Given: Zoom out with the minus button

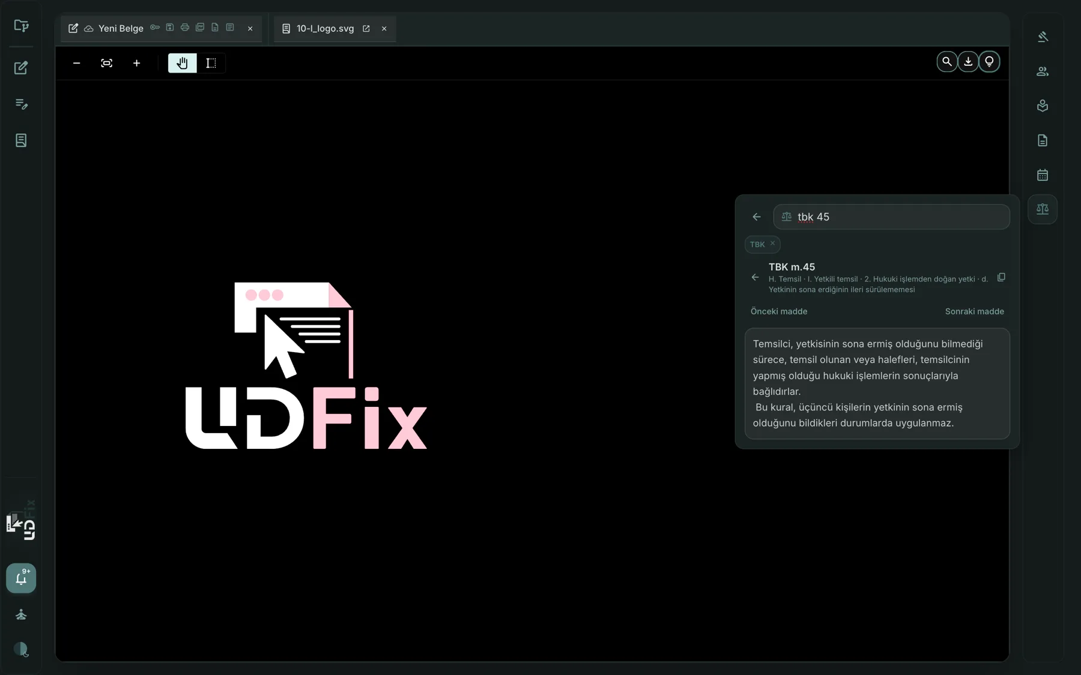Looking at the screenshot, I should [76, 63].
